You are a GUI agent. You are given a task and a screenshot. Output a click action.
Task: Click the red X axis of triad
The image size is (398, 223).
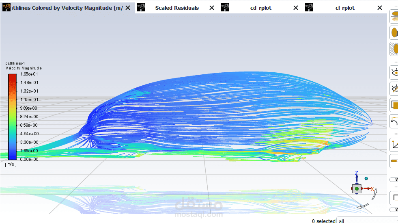(x=368, y=188)
